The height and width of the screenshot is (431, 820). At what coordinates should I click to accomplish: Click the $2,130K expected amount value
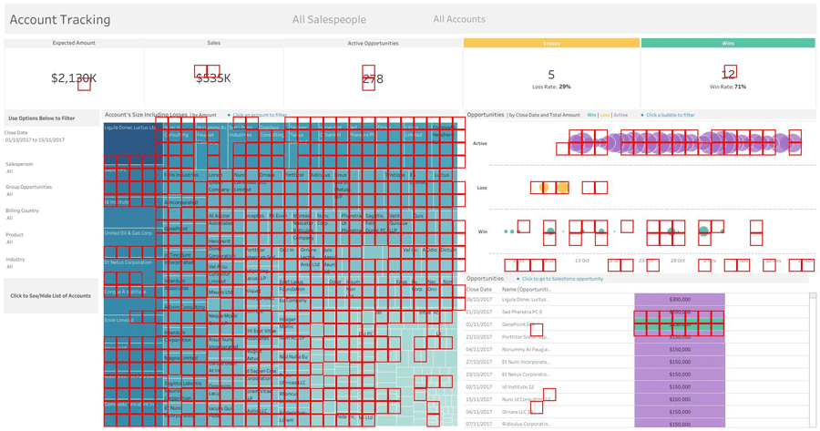[74, 78]
